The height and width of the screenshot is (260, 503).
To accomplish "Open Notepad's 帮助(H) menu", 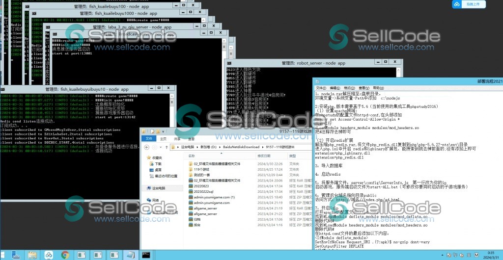I will tap(378, 88).
